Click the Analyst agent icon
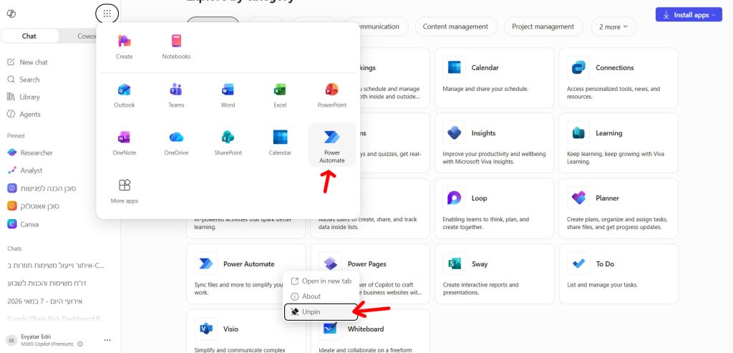Image resolution: width=733 pixels, height=353 pixels. point(12,170)
